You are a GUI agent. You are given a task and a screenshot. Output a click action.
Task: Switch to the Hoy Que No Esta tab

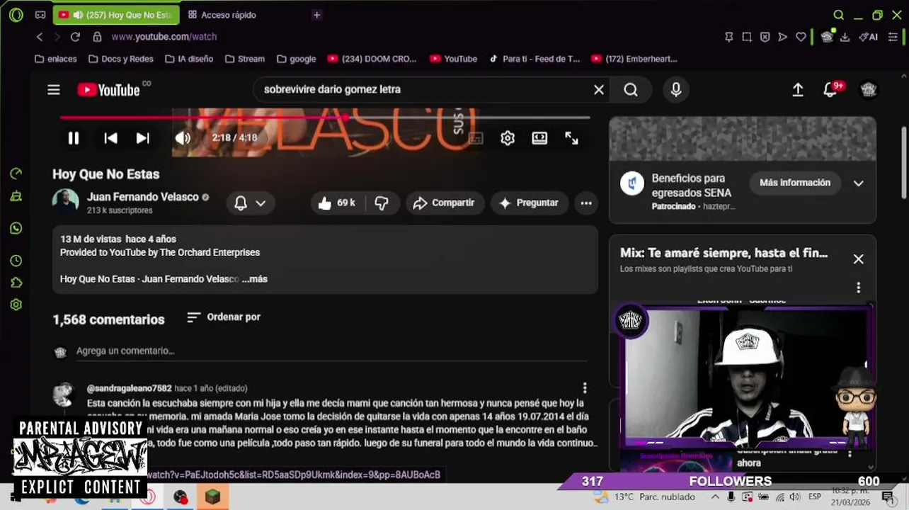pos(117,15)
